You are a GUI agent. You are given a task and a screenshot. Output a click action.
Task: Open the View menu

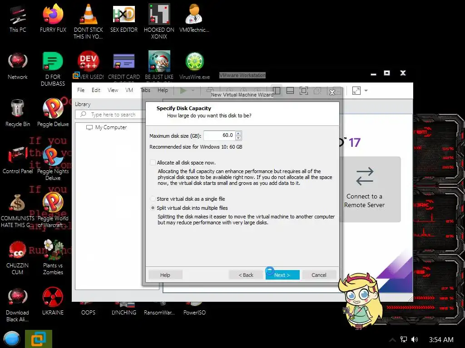coord(113,90)
